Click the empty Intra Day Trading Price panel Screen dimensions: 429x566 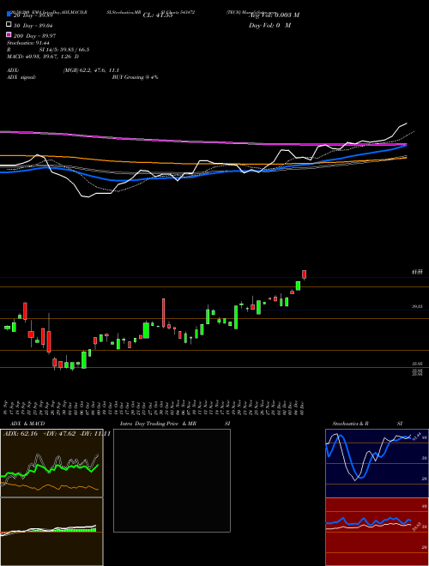[x=172, y=480]
